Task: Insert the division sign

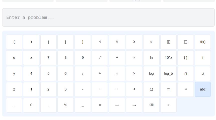Action: click(x=117, y=89)
